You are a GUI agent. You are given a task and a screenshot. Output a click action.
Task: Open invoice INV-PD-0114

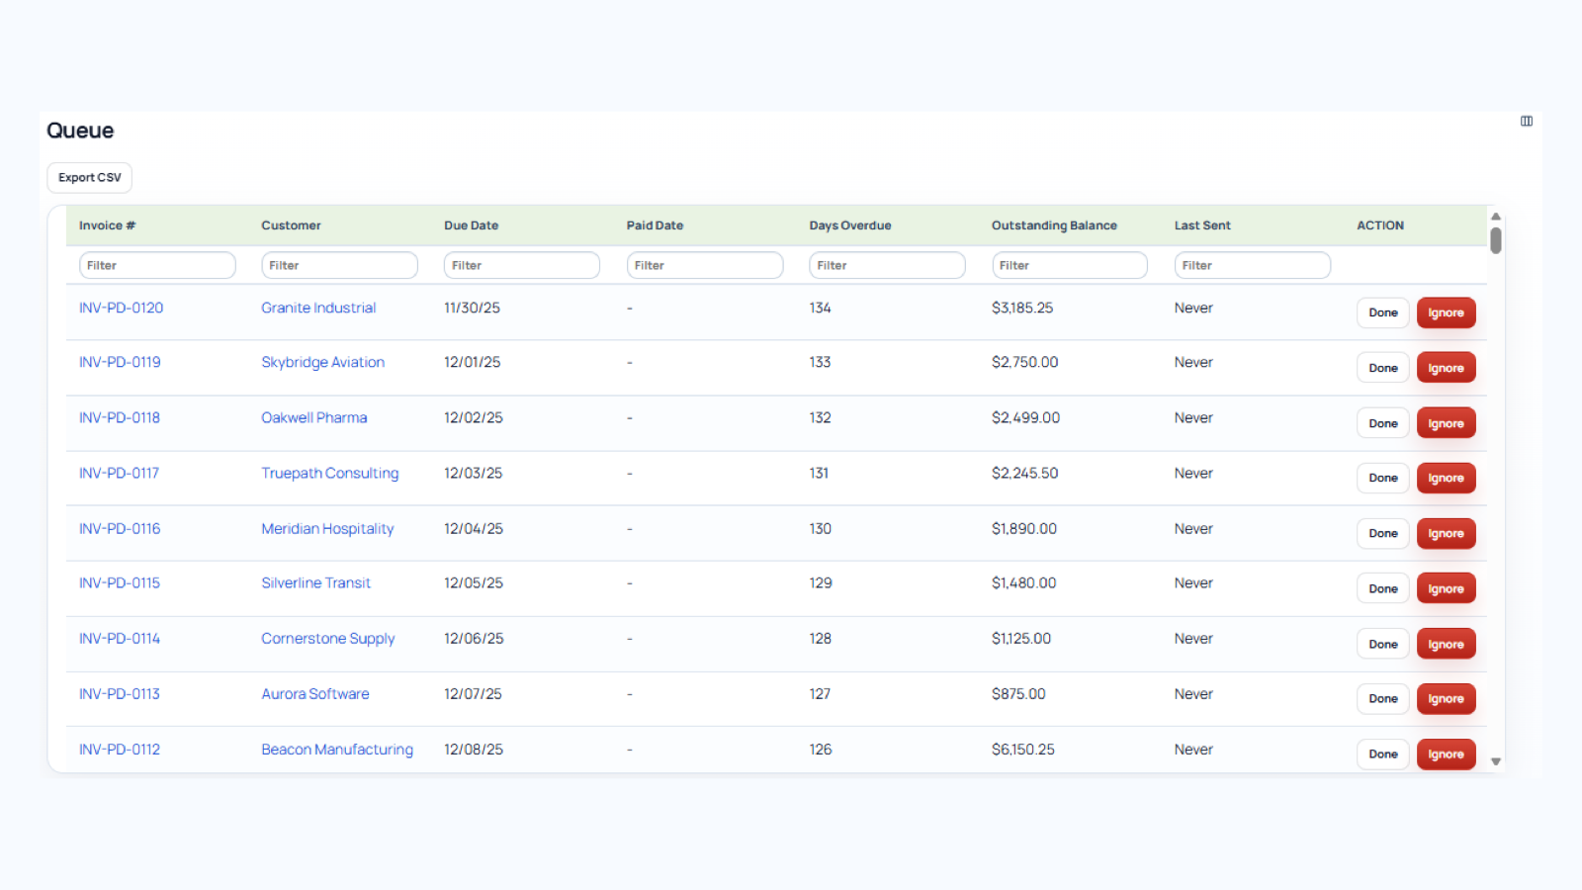pyautogui.click(x=120, y=638)
